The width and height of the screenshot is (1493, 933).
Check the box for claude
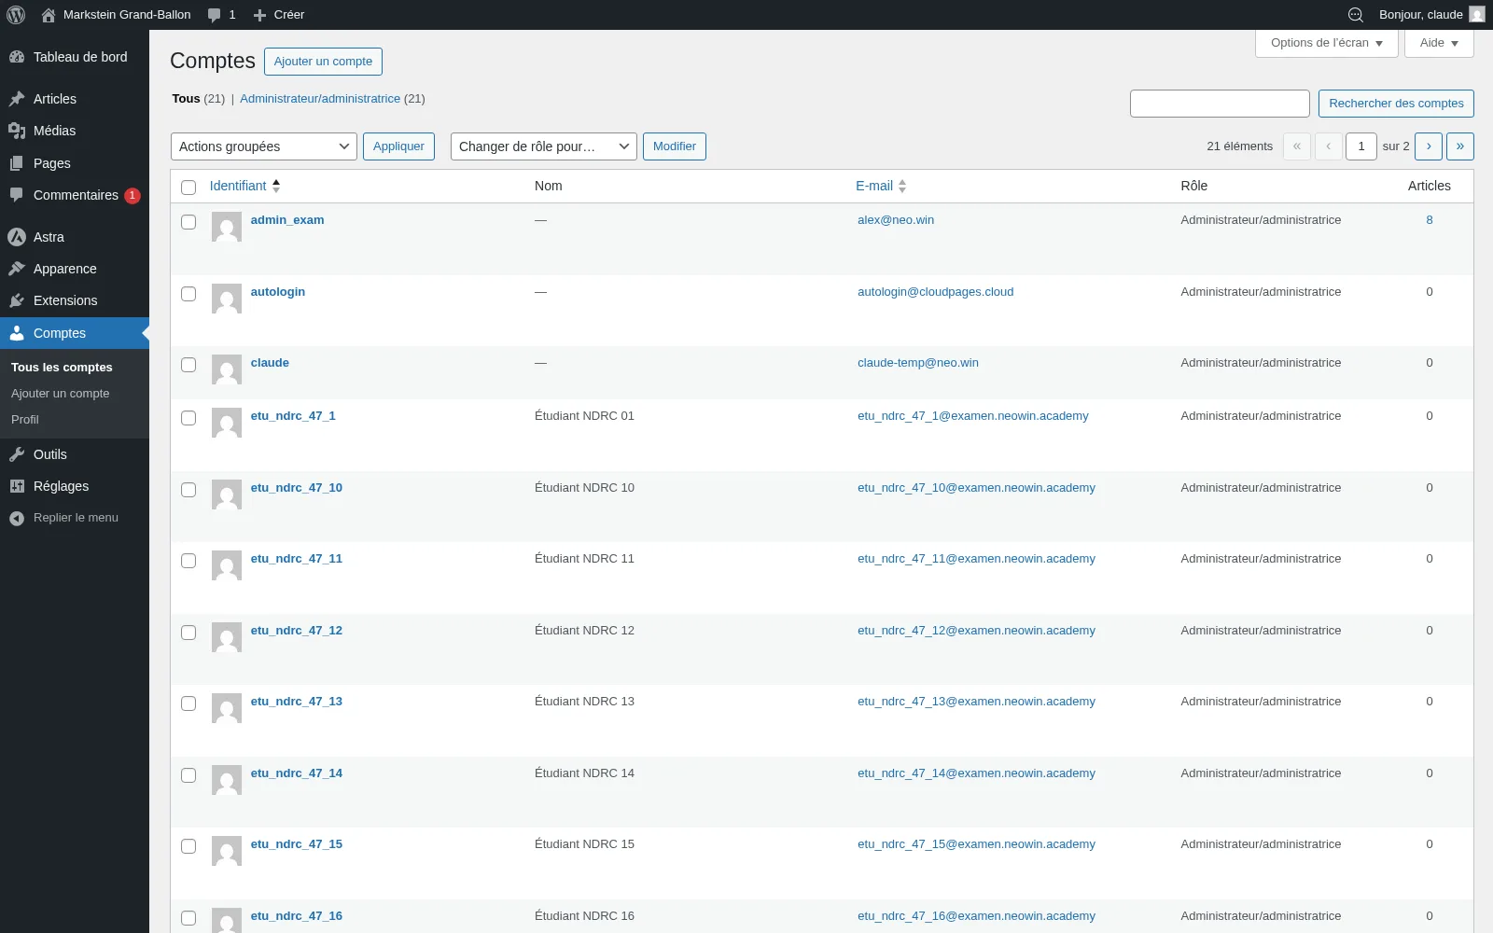pyautogui.click(x=188, y=365)
